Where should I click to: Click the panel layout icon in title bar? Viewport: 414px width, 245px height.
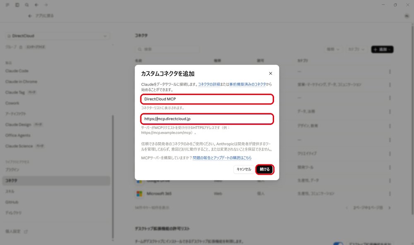coord(17,5)
